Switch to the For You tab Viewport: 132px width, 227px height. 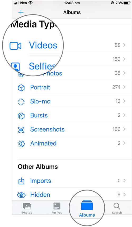(x=57, y=208)
